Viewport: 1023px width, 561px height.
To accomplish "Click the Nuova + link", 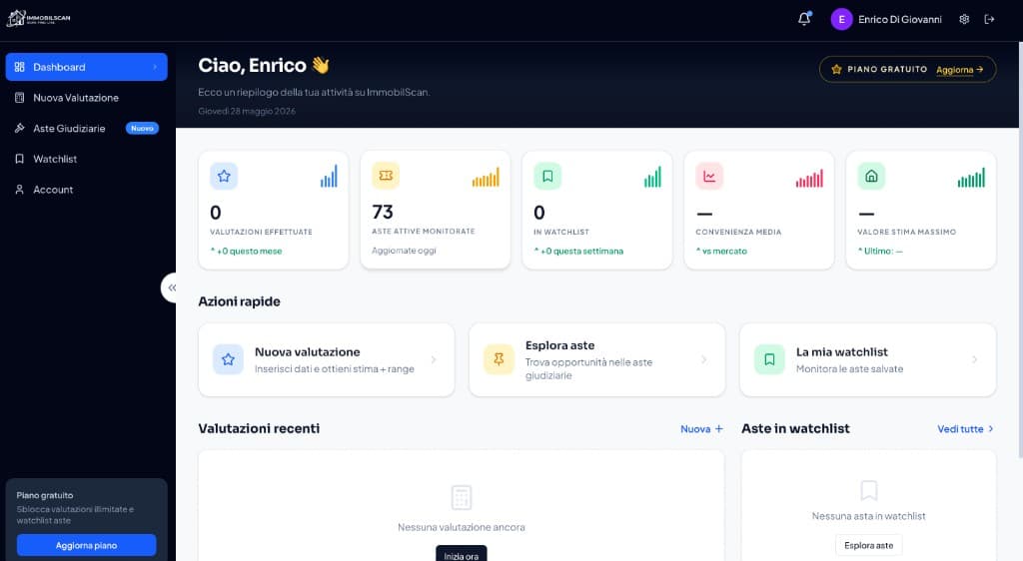I will pos(701,428).
